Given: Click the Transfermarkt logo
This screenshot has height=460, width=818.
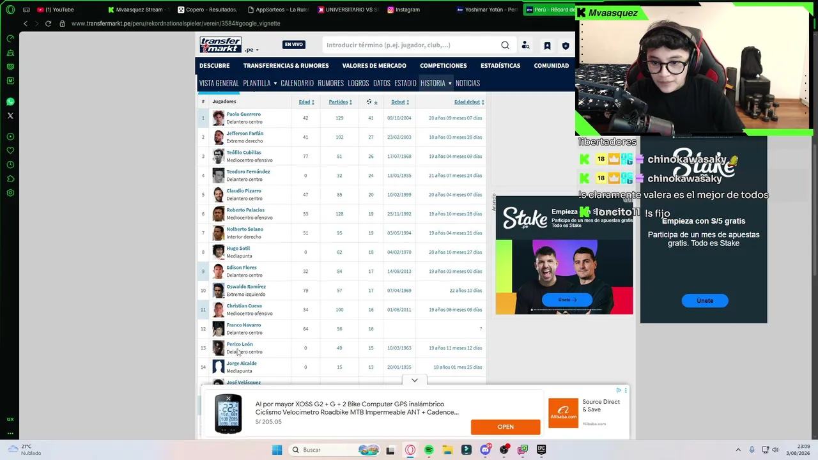Looking at the screenshot, I should (220, 45).
